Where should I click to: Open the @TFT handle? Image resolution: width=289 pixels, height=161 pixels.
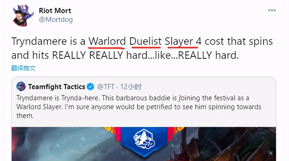click(106, 87)
